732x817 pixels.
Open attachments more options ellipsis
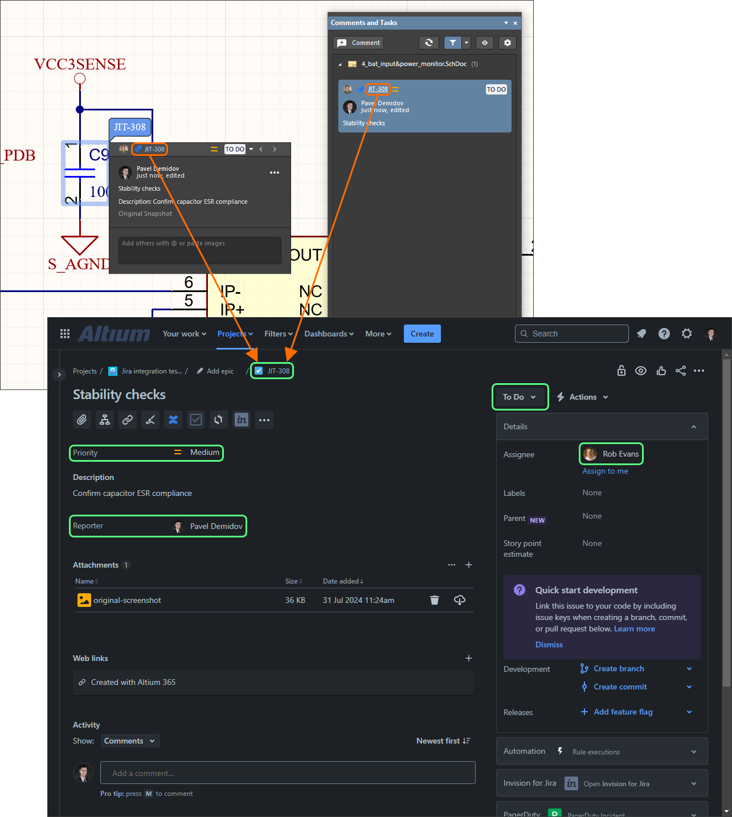[x=452, y=565]
